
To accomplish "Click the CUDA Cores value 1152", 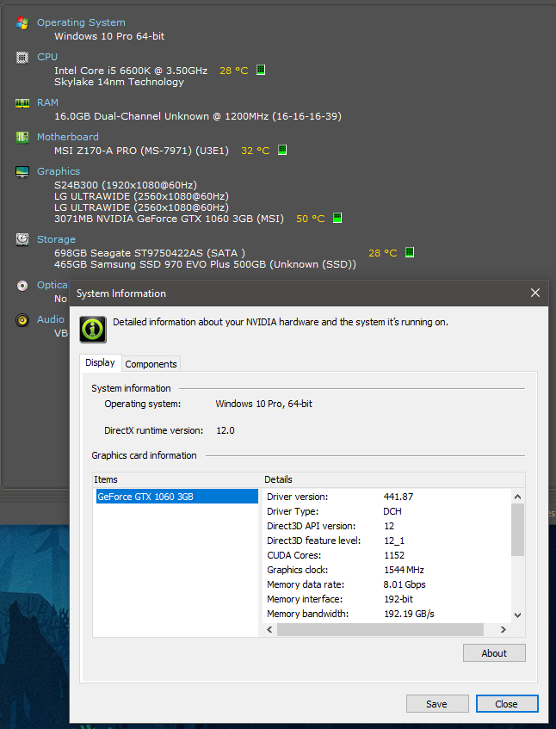I will (394, 555).
